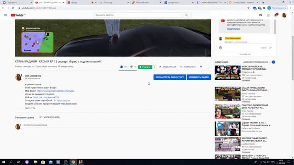294x165 pixels.
Task: Open the vk.com link in description
Action: (46, 97)
